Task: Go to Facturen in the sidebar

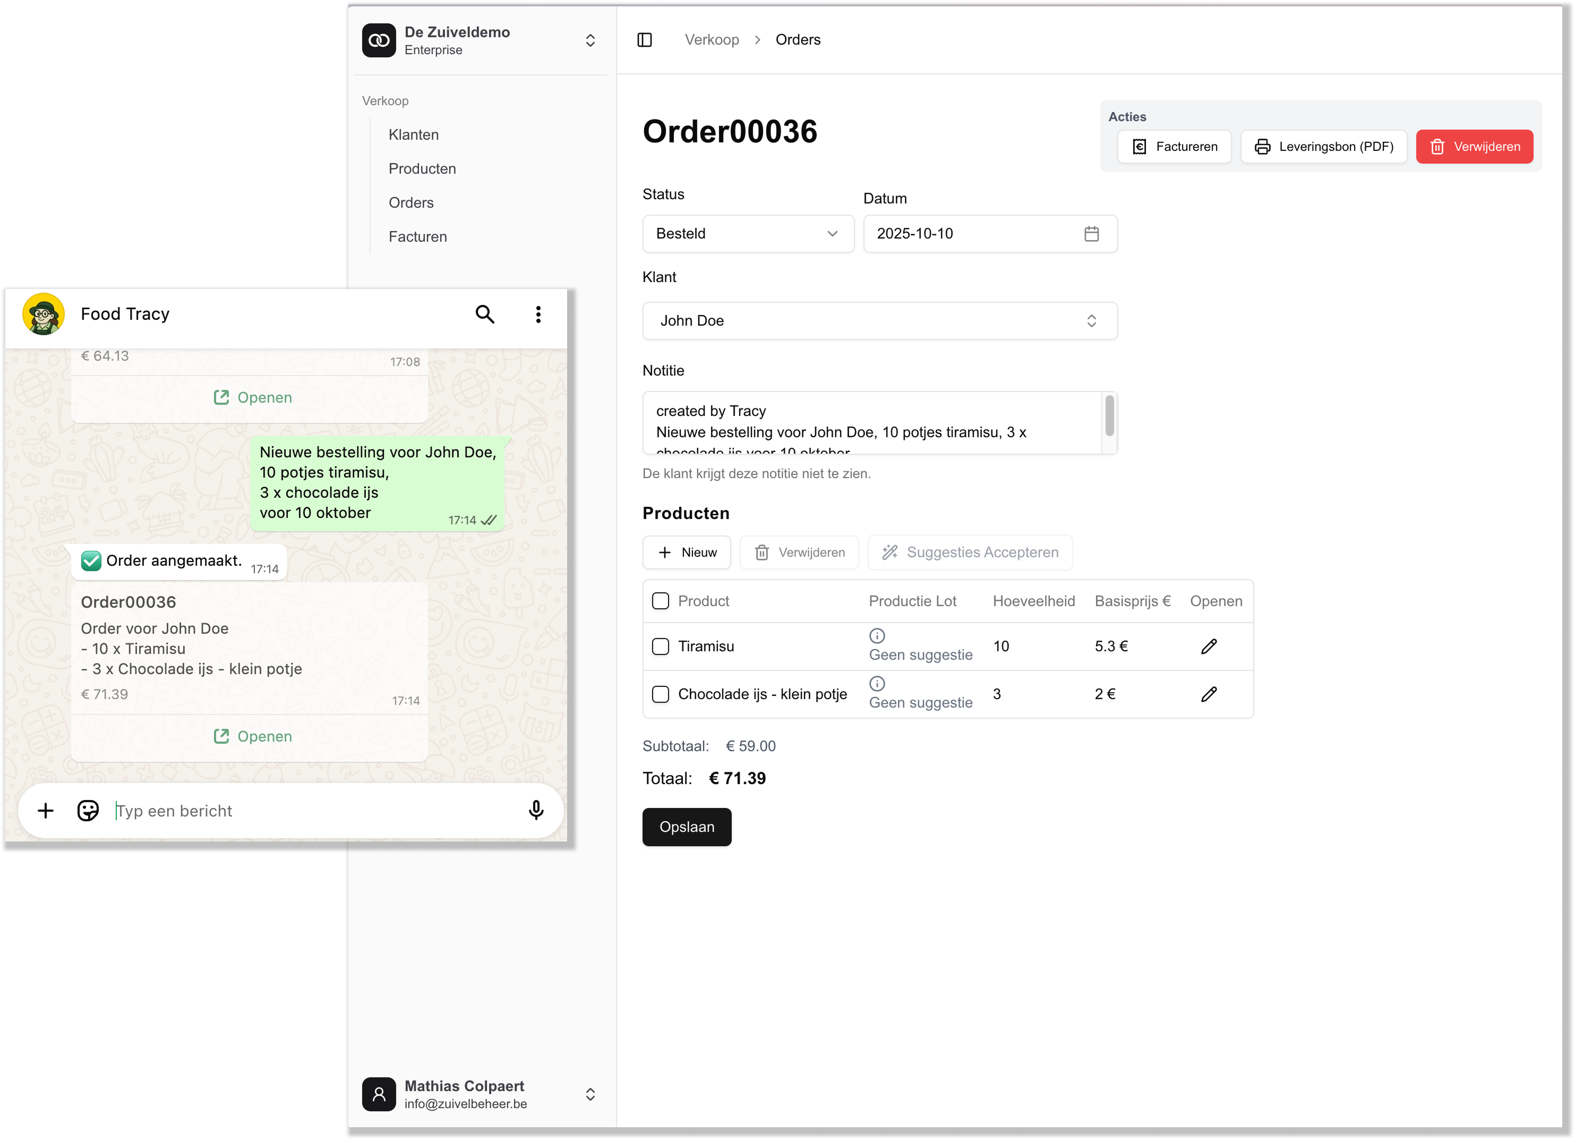Action: coord(417,237)
